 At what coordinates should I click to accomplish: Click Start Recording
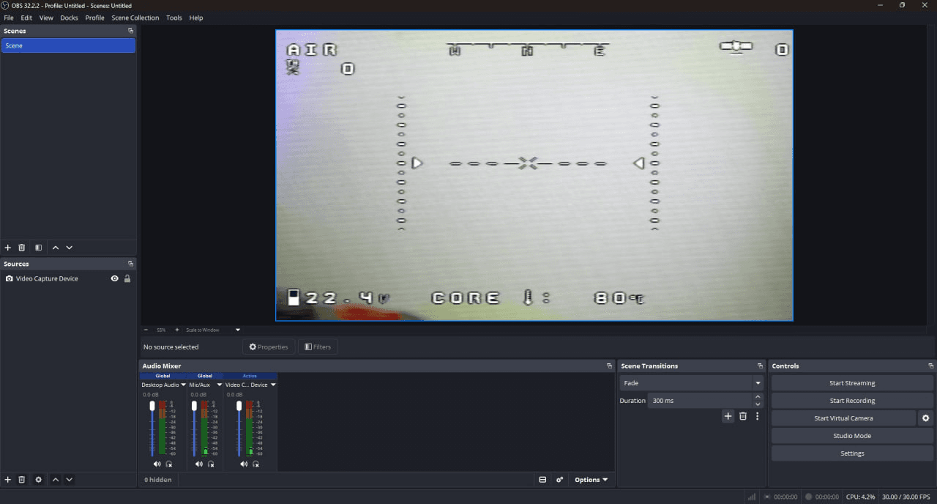(852, 401)
